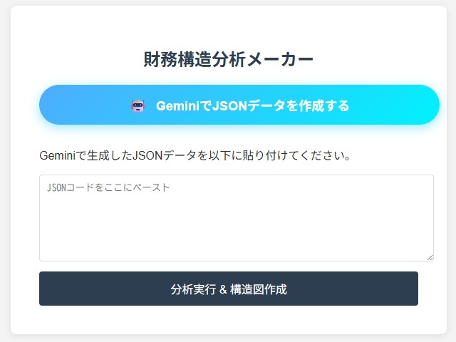Click the robot icon on the Gemini button
This screenshot has height=342, width=456.
[138, 105]
